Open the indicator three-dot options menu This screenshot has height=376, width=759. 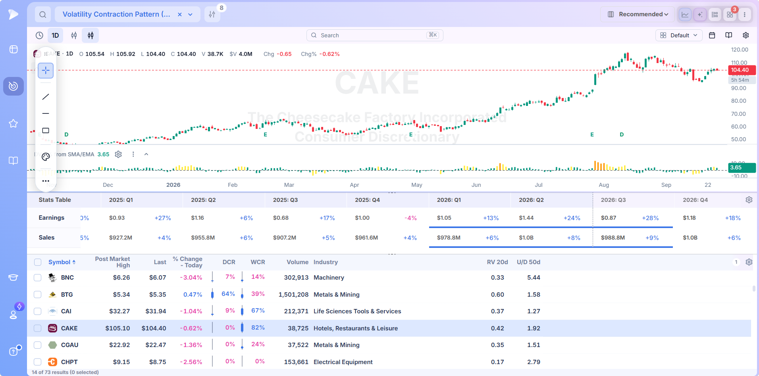pos(133,154)
